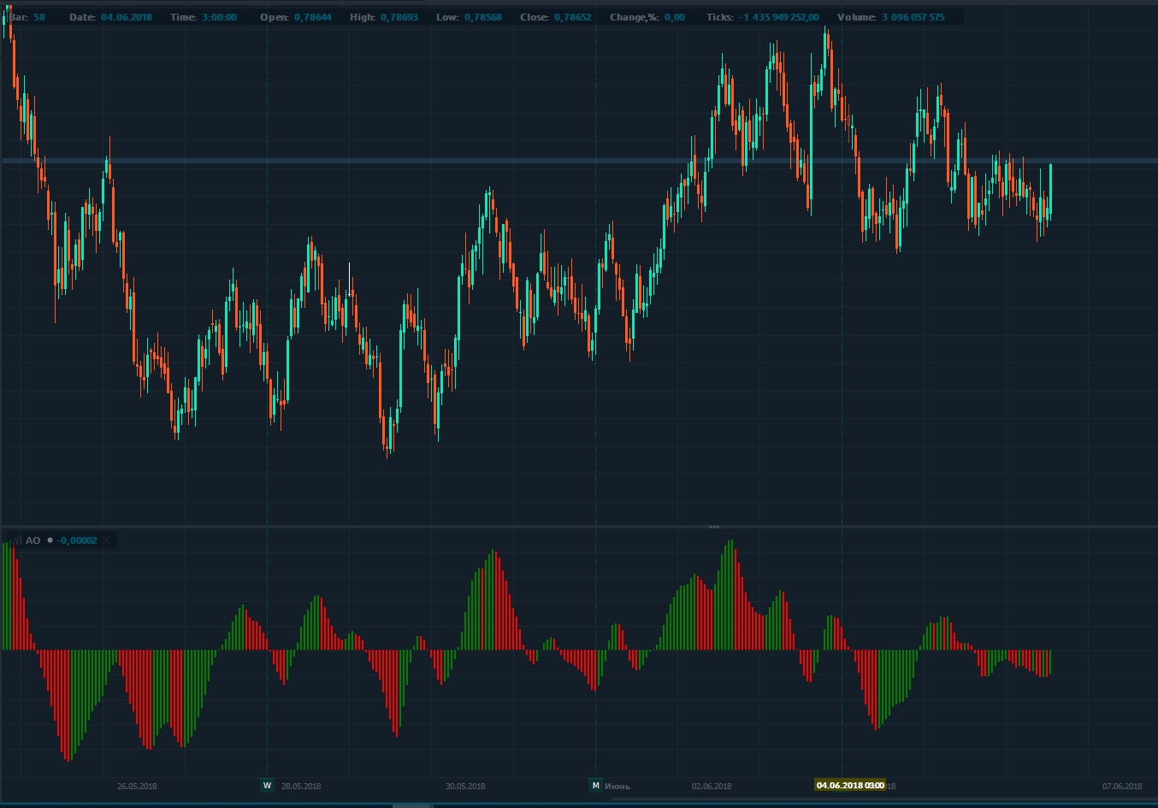Screen dimensions: 1158x808
Task: Click the AO value -0,00002
Action: tap(77, 540)
